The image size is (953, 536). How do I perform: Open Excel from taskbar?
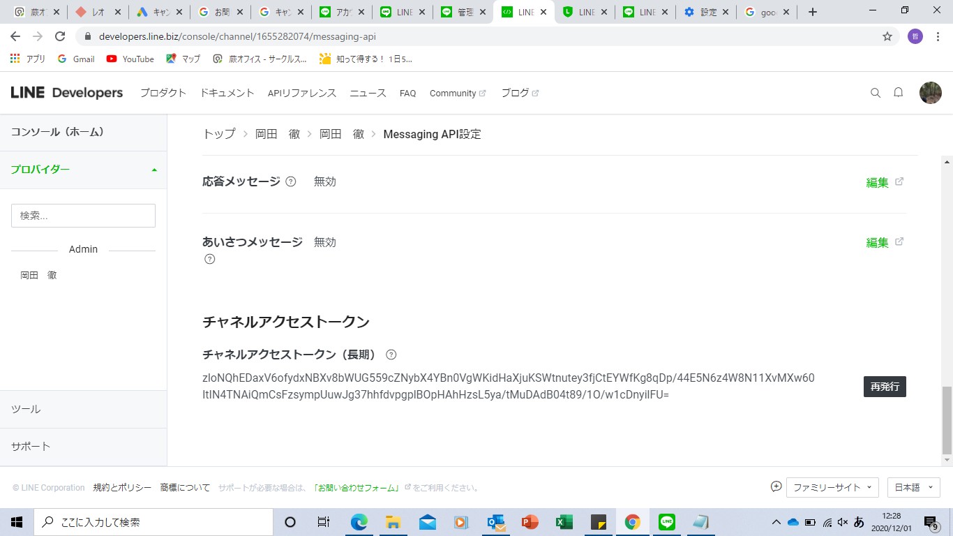(x=564, y=522)
